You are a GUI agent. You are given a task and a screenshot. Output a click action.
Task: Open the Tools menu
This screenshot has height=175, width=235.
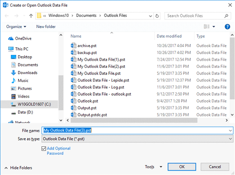click(154, 167)
